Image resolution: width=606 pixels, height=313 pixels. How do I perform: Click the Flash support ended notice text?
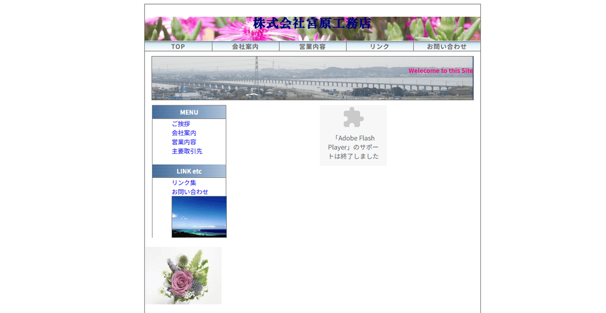pos(353,146)
